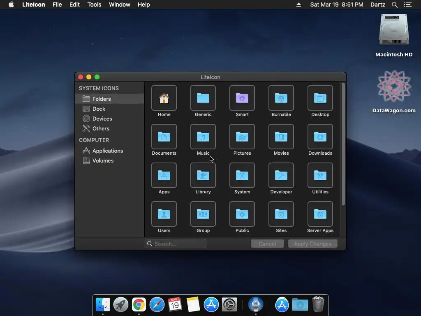Pick the Downloads folder icon

(x=320, y=137)
